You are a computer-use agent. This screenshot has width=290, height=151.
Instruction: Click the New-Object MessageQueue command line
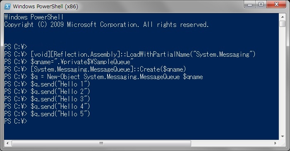[103, 77]
